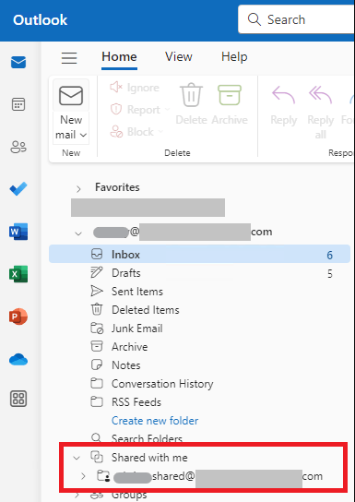
Task: Select the Favorites heading
Action: 117,187
